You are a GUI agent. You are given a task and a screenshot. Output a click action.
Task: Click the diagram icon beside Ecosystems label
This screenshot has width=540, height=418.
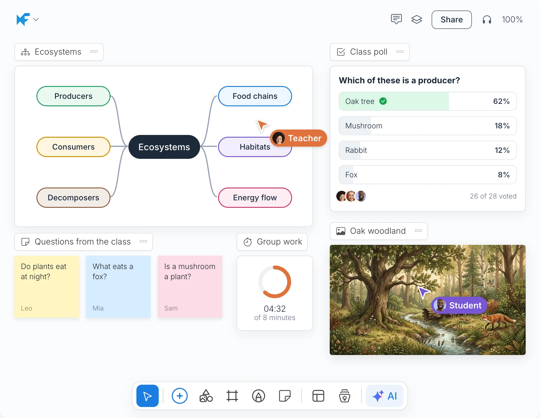click(x=25, y=52)
